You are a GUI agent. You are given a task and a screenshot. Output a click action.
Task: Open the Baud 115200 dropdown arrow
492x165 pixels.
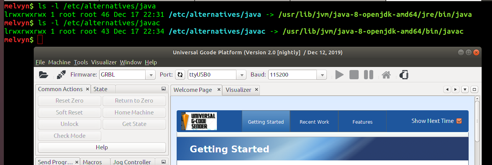[x=322, y=75]
